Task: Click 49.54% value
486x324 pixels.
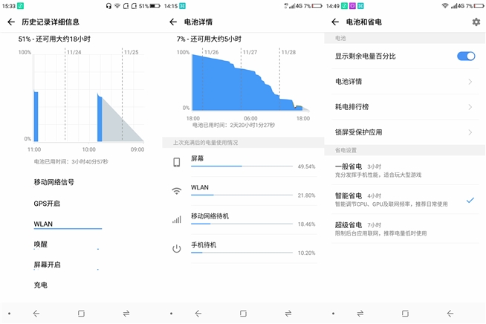Action: [306, 166]
